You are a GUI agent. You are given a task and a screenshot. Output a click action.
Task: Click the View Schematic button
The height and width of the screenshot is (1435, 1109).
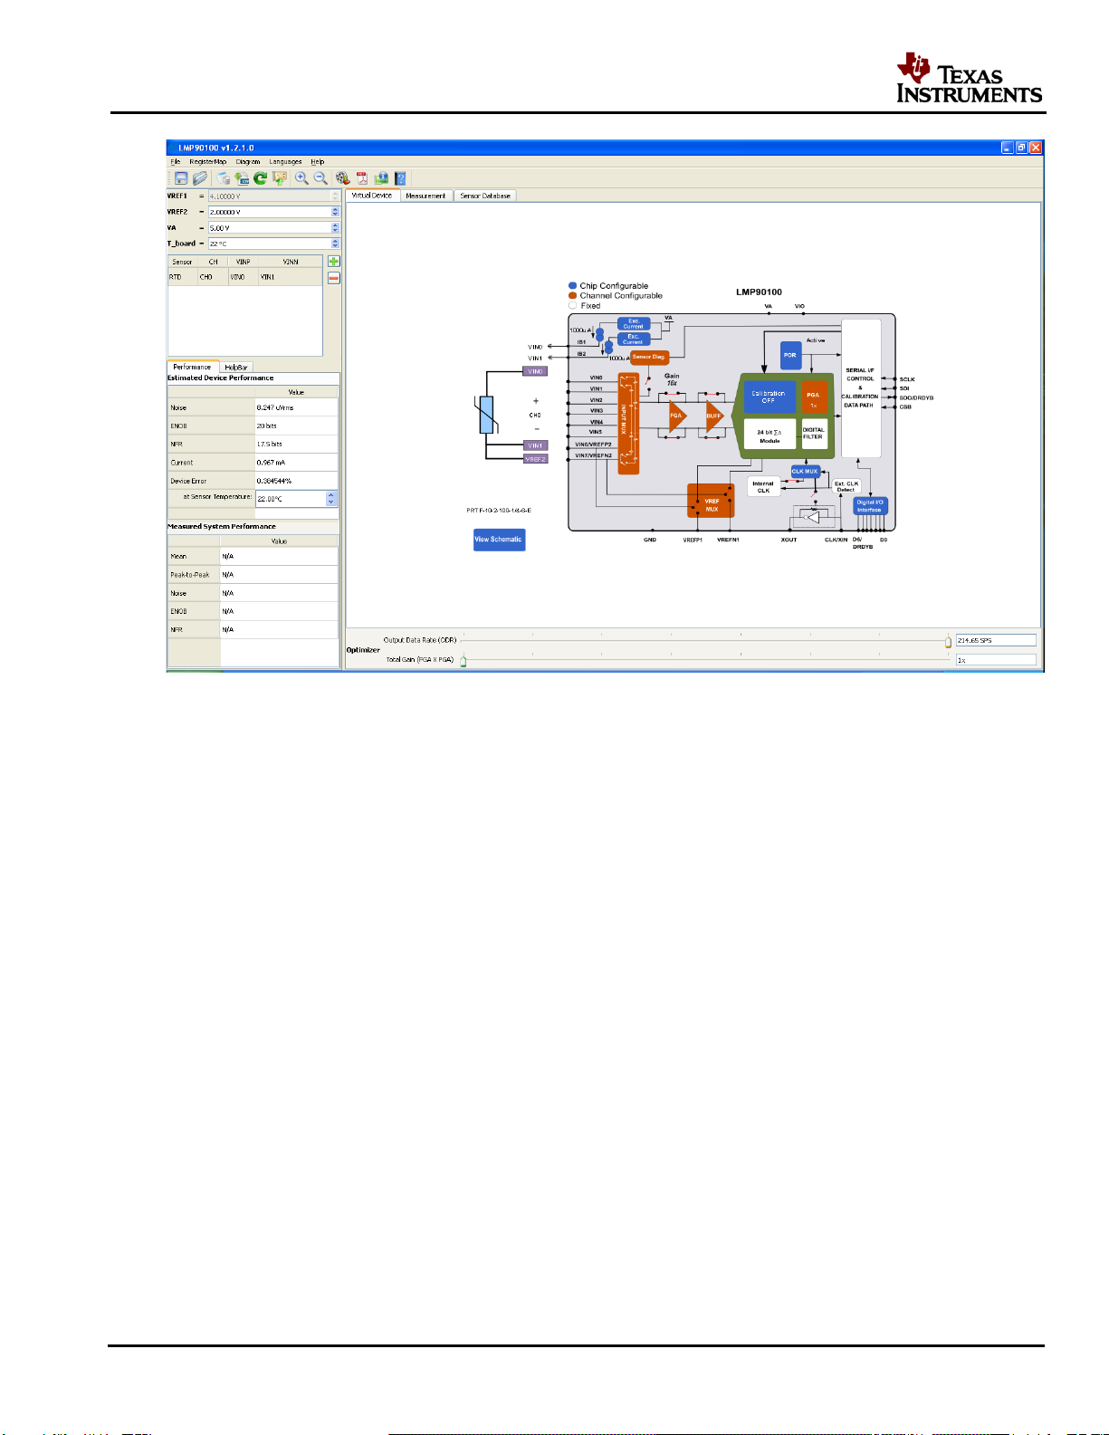click(x=499, y=540)
